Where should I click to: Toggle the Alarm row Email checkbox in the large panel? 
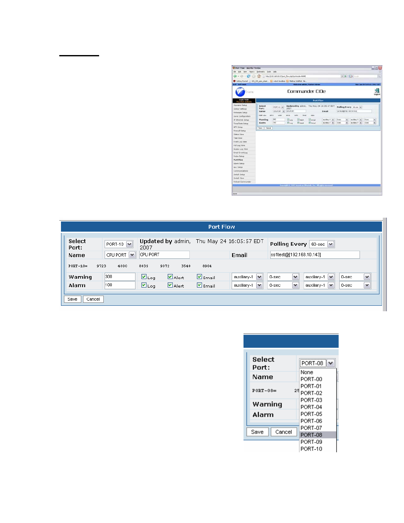coord(199,285)
